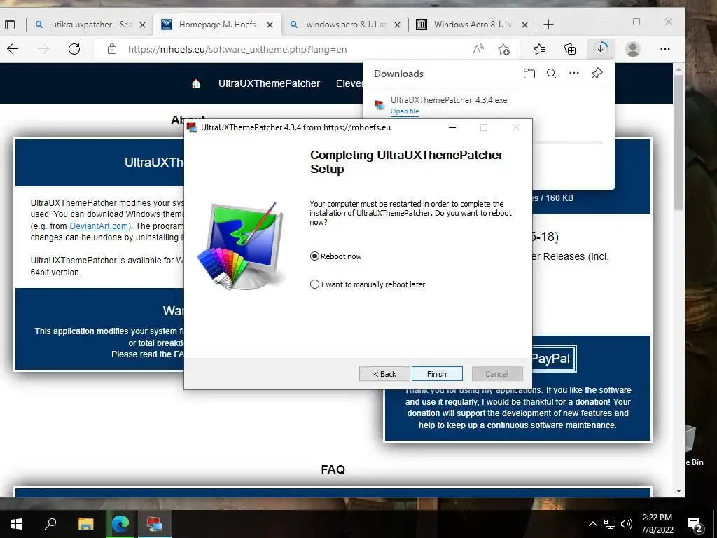
Task: Close the Windows Aero 8.1.1v tab
Action: point(525,25)
